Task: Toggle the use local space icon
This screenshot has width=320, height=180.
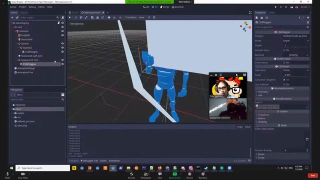Action: click(x=109, y=17)
